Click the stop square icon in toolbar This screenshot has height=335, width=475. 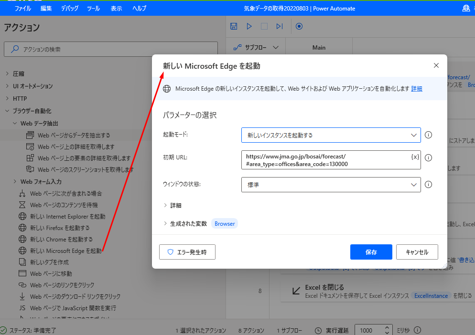(x=264, y=26)
